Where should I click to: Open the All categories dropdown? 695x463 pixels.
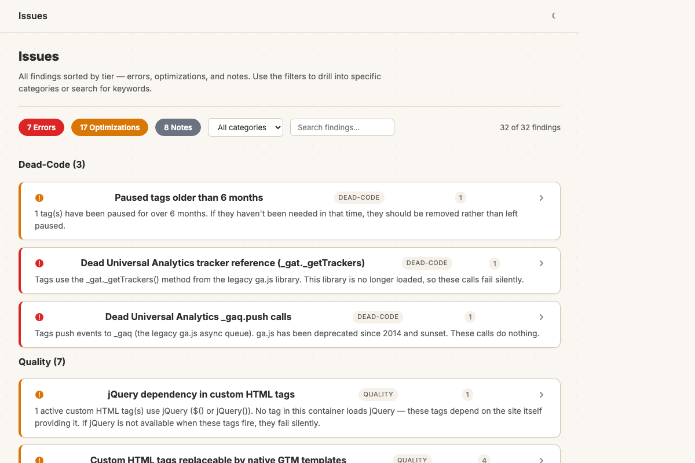(x=246, y=127)
